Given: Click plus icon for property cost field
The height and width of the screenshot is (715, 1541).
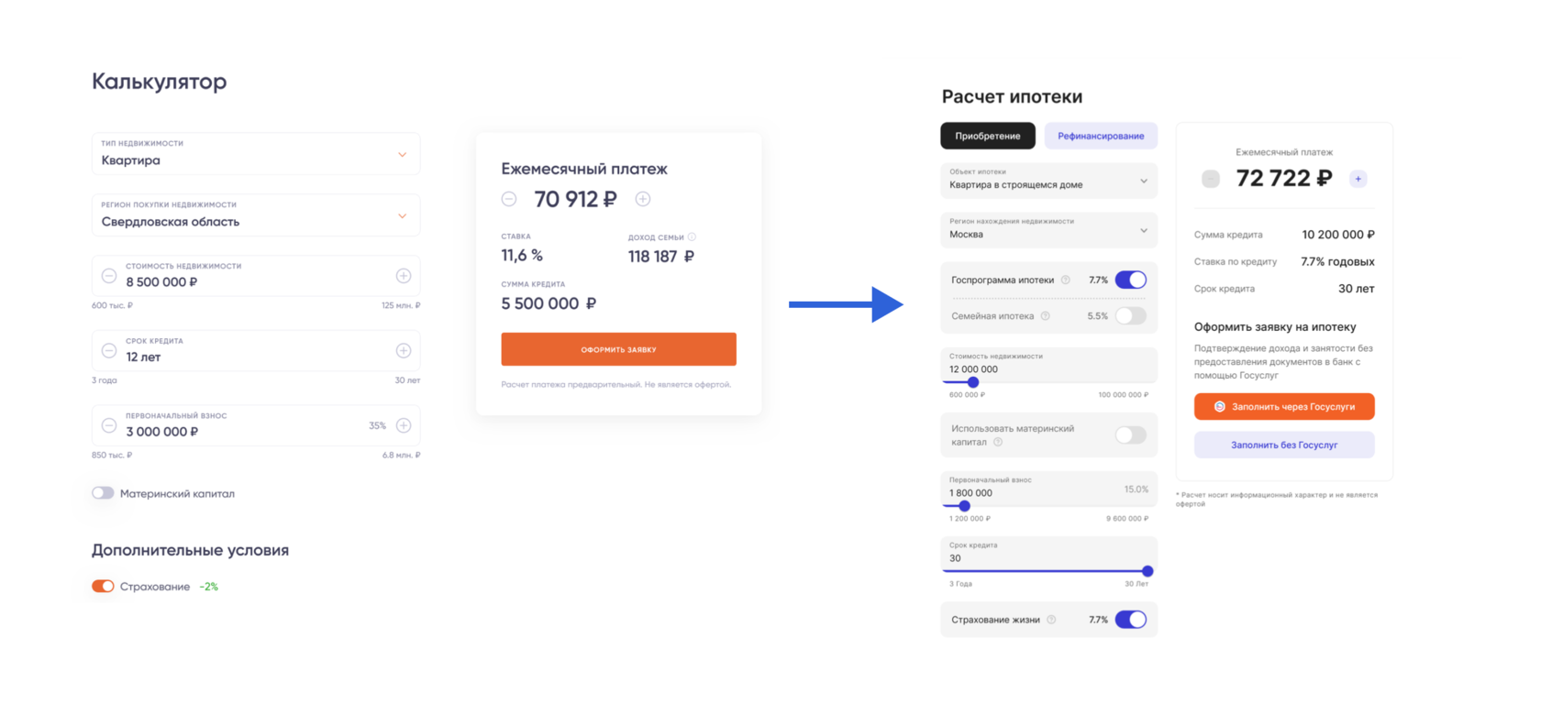Looking at the screenshot, I should (x=404, y=276).
